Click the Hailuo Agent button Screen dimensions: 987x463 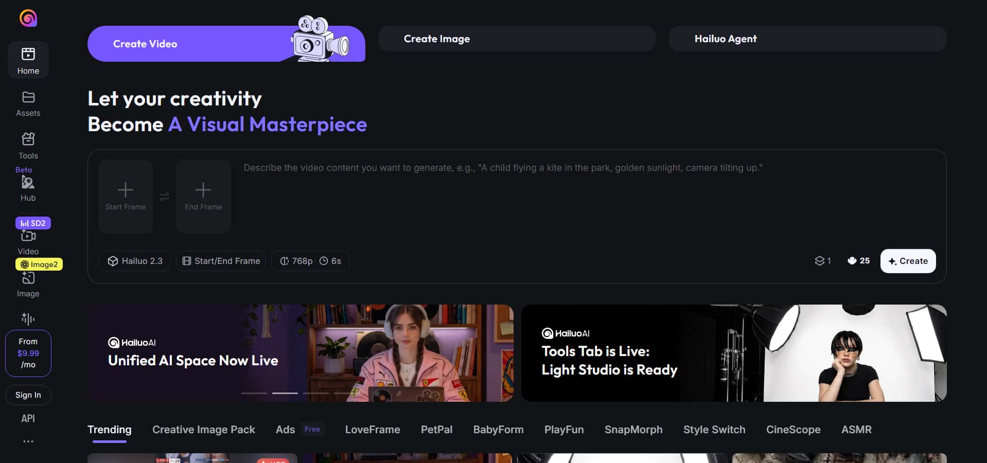pos(807,39)
